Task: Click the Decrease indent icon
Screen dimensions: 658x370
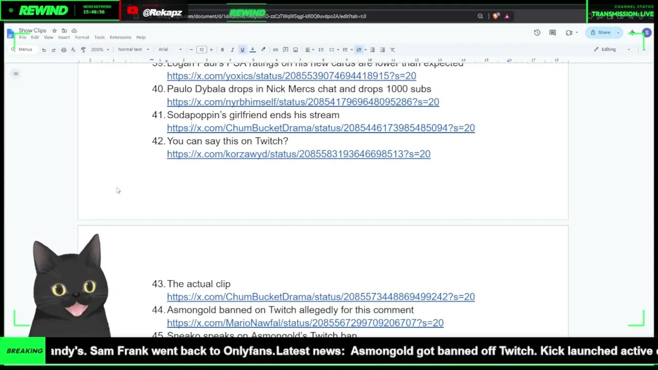Action: click(x=373, y=50)
